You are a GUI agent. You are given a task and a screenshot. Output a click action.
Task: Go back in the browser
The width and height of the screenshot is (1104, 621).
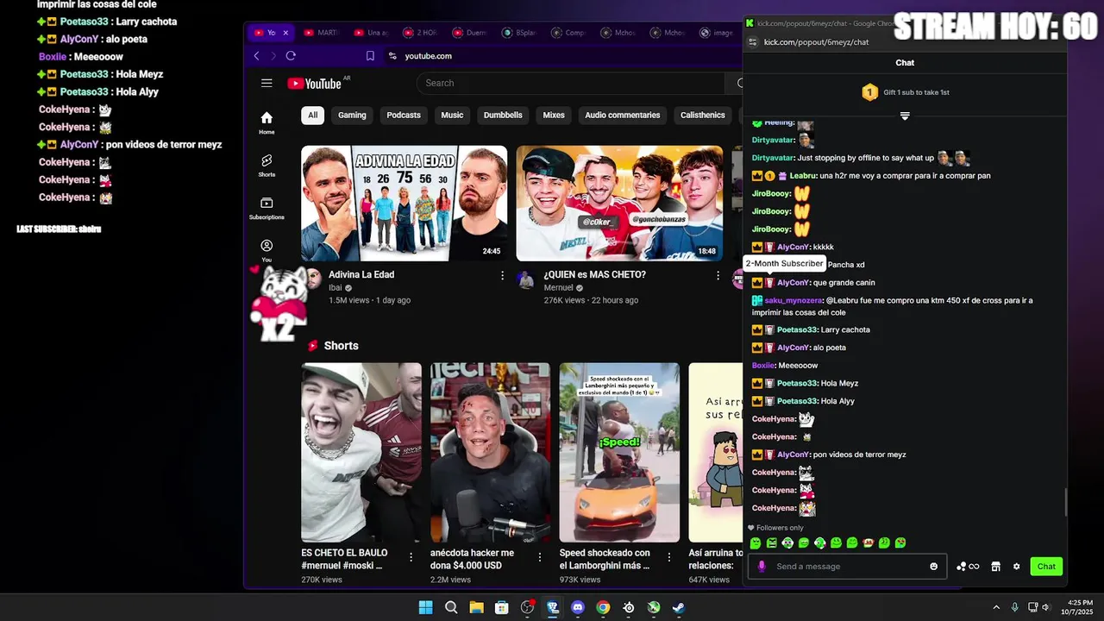click(256, 55)
